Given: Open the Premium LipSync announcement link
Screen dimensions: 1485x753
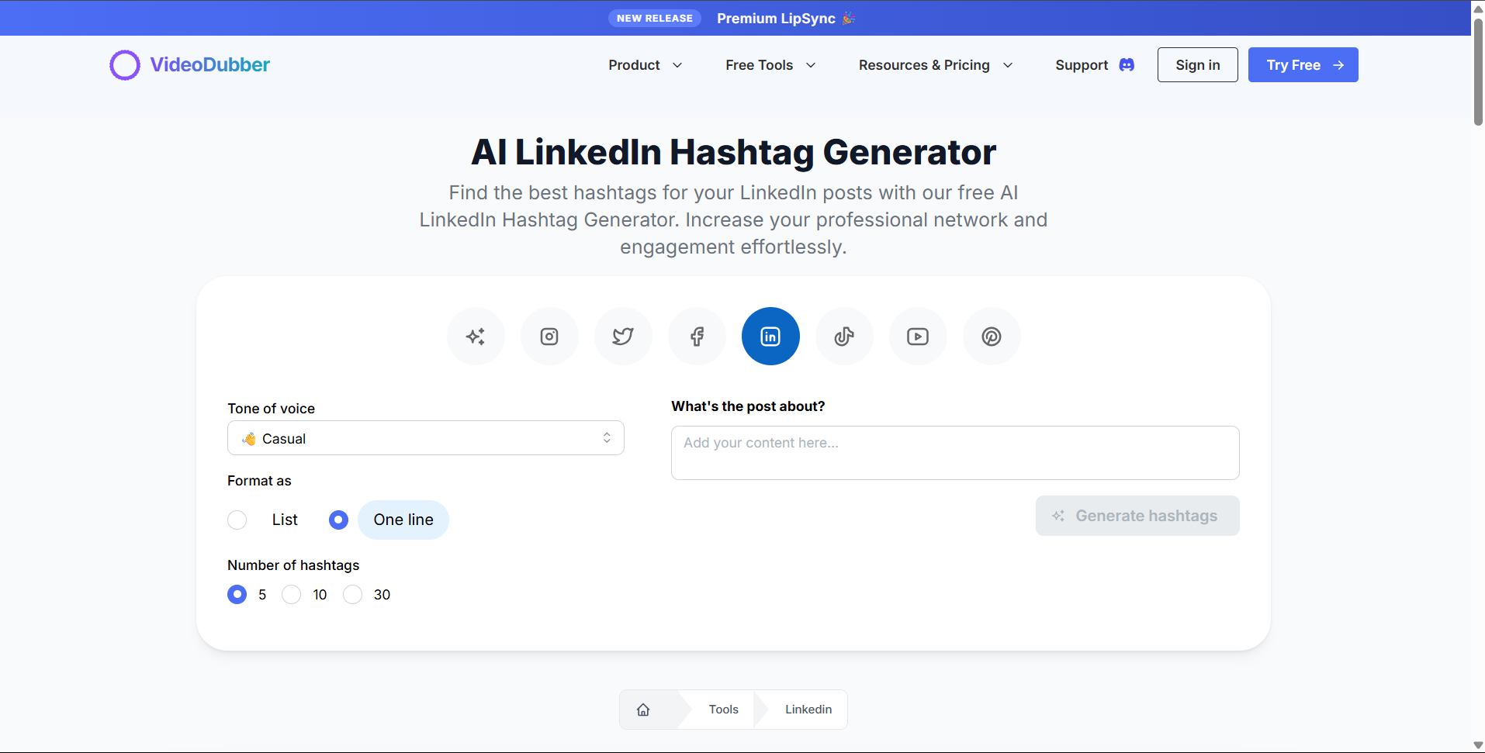Looking at the screenshot, I should point(785,18).
